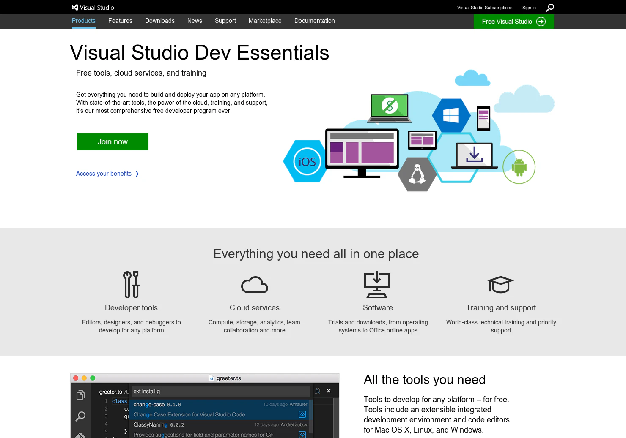Image resolution: width=626 pixels, height=438 pixels.
Task: Click install icon for change-case extension
Action: pos(302,414)
